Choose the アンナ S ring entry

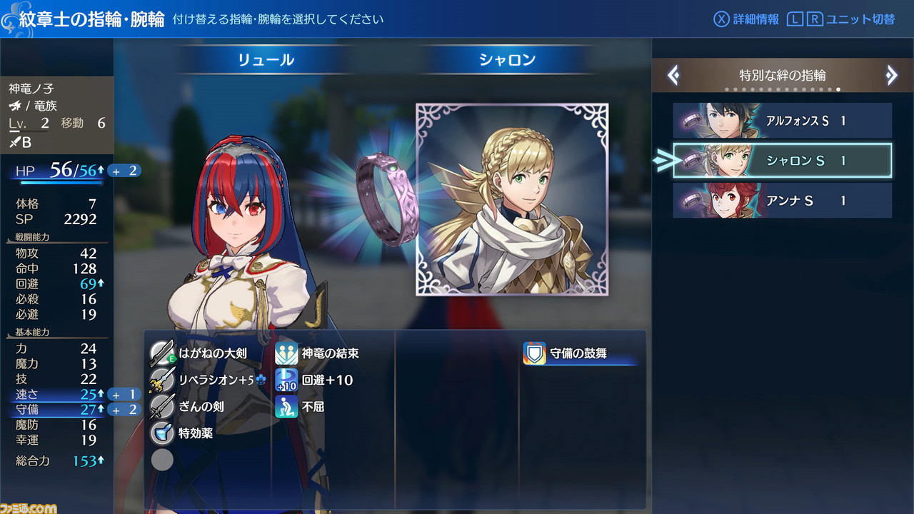[x=783, y=201]
